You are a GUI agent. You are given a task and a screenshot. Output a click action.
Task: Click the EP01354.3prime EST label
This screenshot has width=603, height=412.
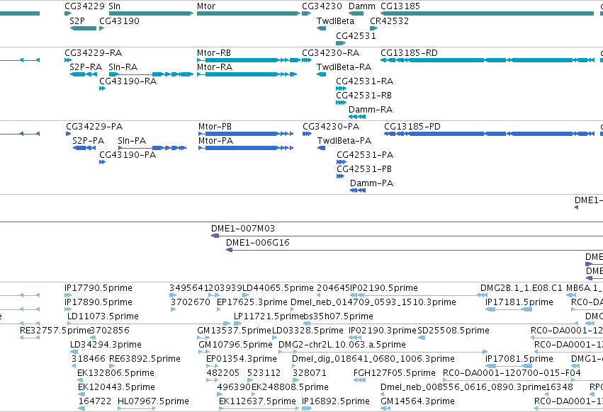(242, 359)
